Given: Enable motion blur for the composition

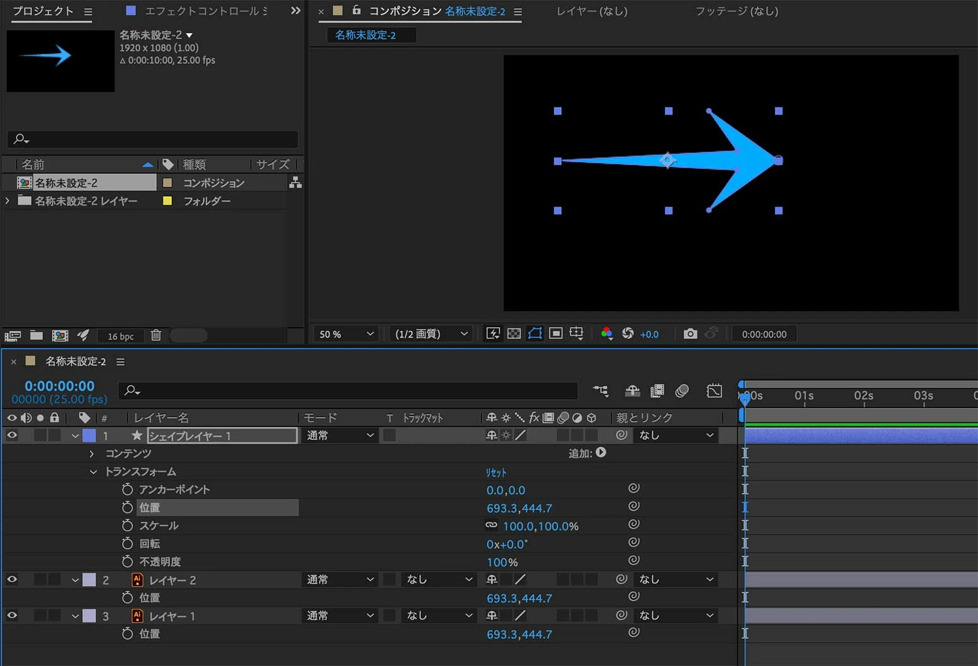Looking at the screenshot, I should click(x=682, y=391).
